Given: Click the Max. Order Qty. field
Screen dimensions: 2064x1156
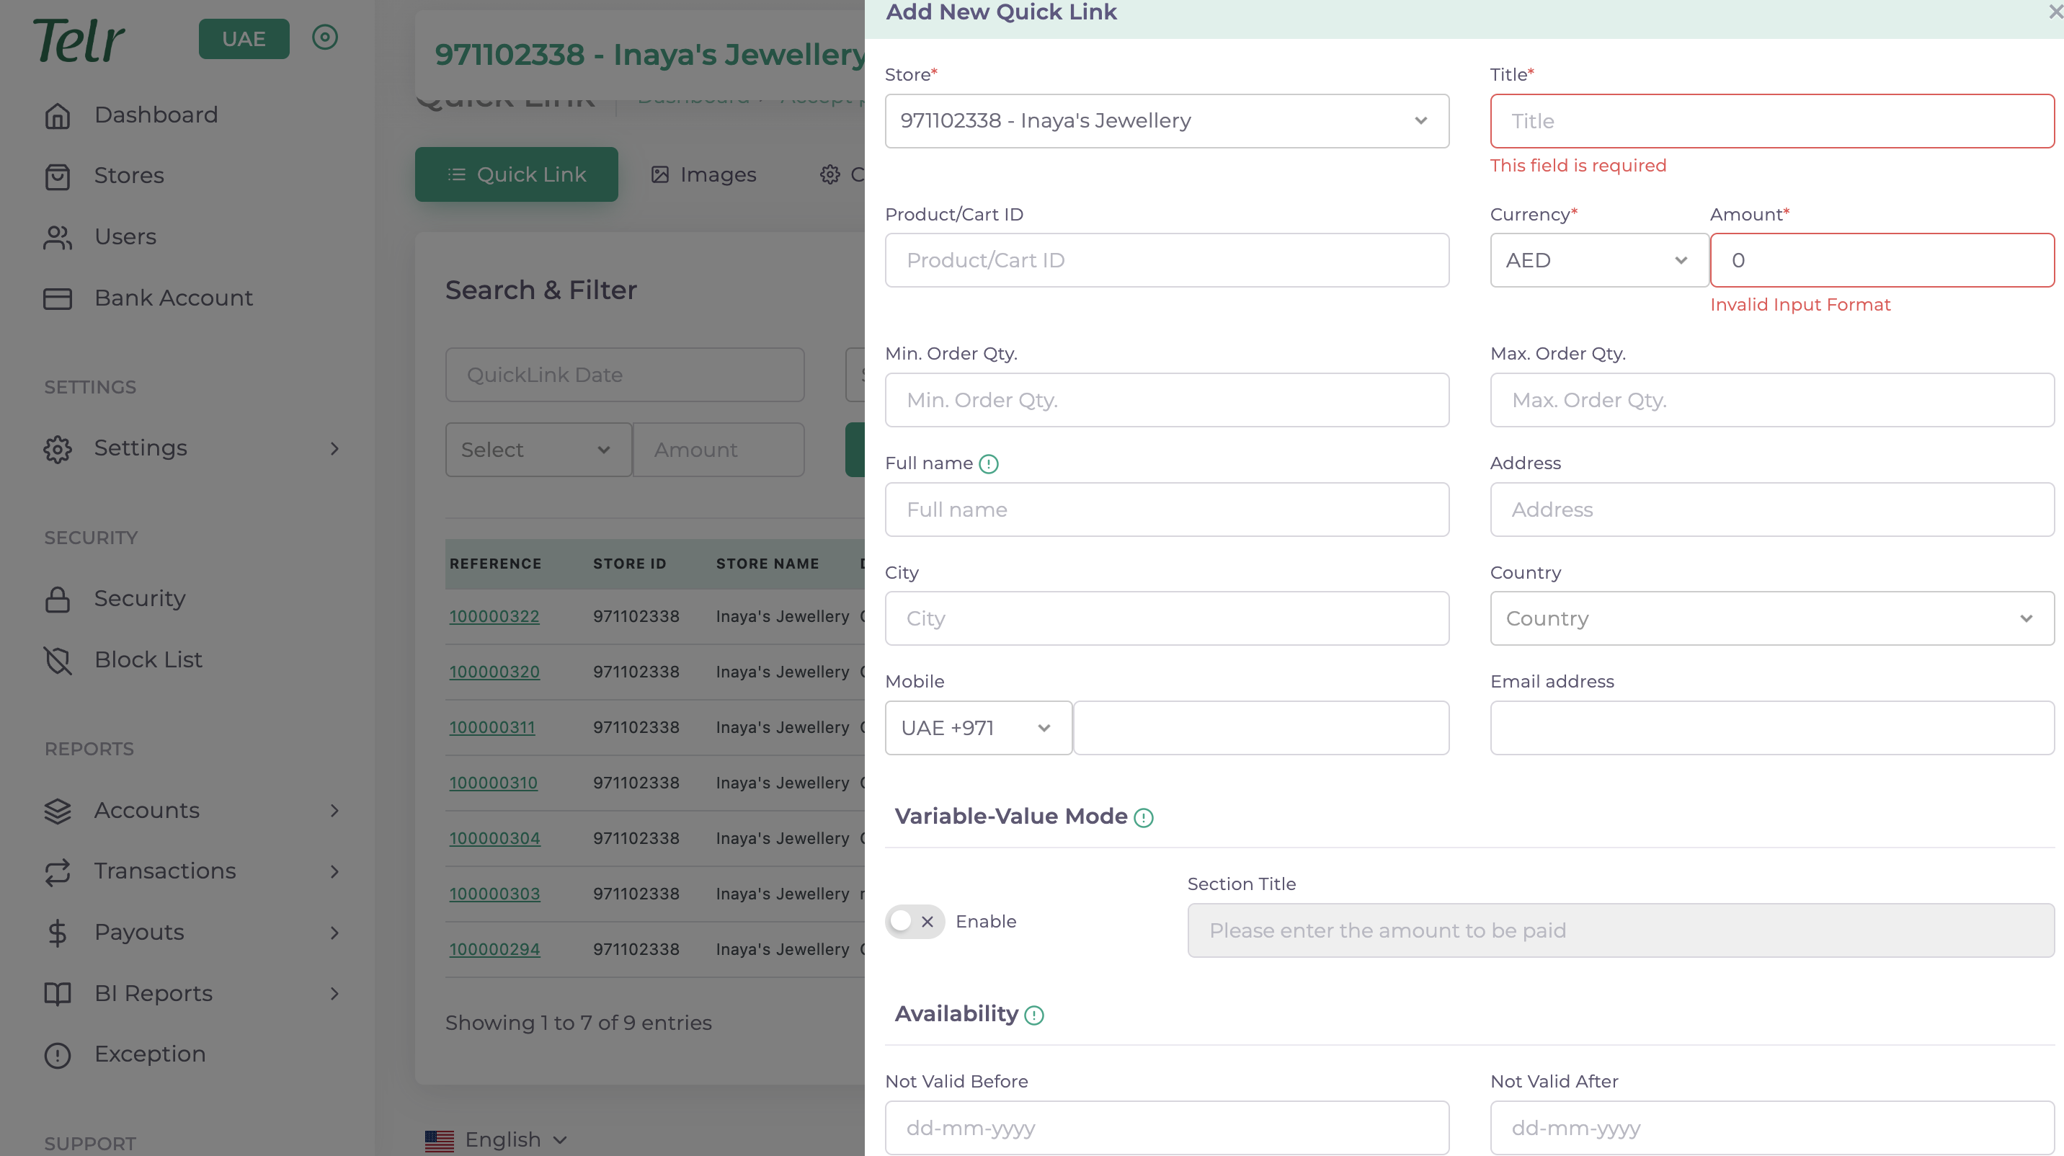Looking at the screenshot, I should click(1772, 400).
